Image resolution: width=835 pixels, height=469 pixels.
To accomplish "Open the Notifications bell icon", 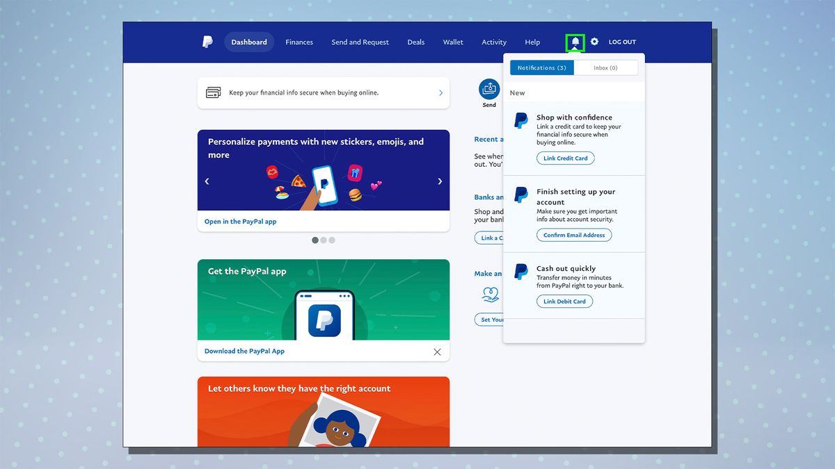I will coord(574,42).
